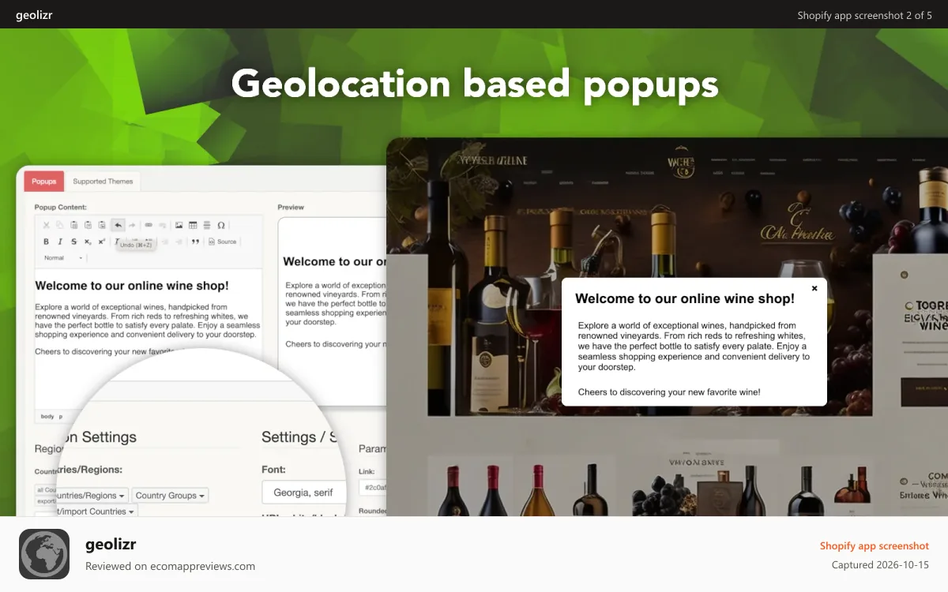Open the export/import Countries dropdown

tap(96, 511)
